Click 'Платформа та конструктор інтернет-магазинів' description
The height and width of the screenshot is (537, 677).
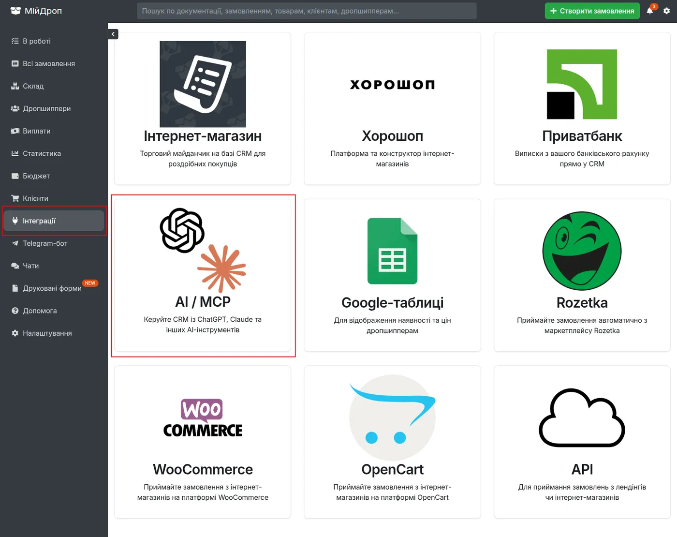coord(392,159)
